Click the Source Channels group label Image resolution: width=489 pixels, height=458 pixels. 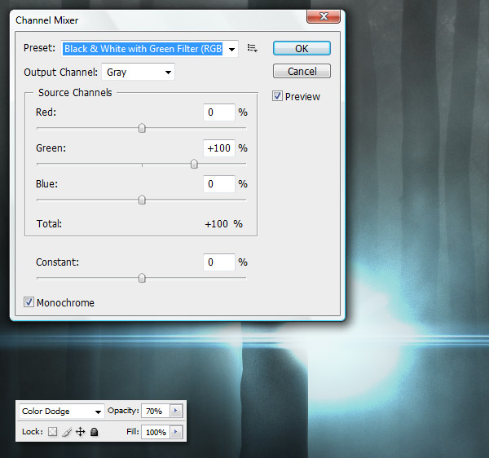[75, 93]
